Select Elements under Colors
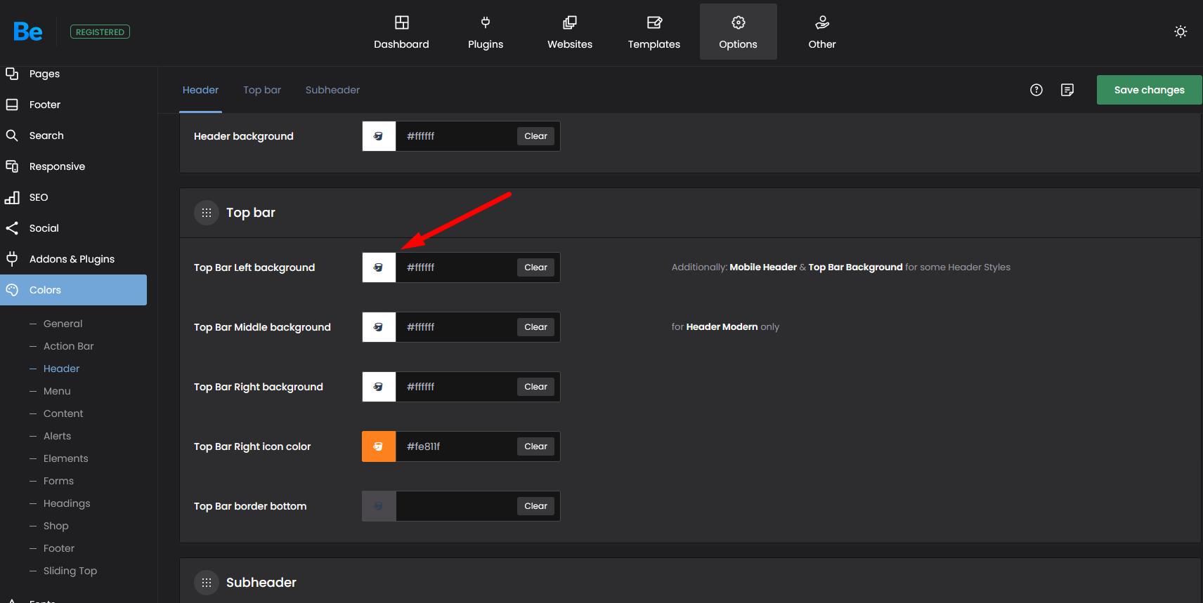Screen dimensions: 1203x603 (65, 458)
